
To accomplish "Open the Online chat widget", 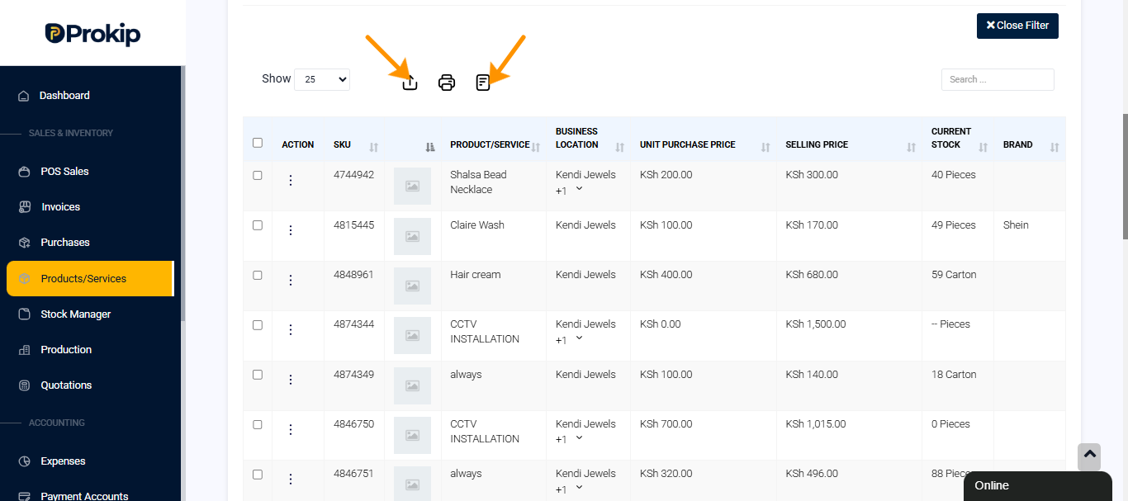I will [x=1038, y=485].
